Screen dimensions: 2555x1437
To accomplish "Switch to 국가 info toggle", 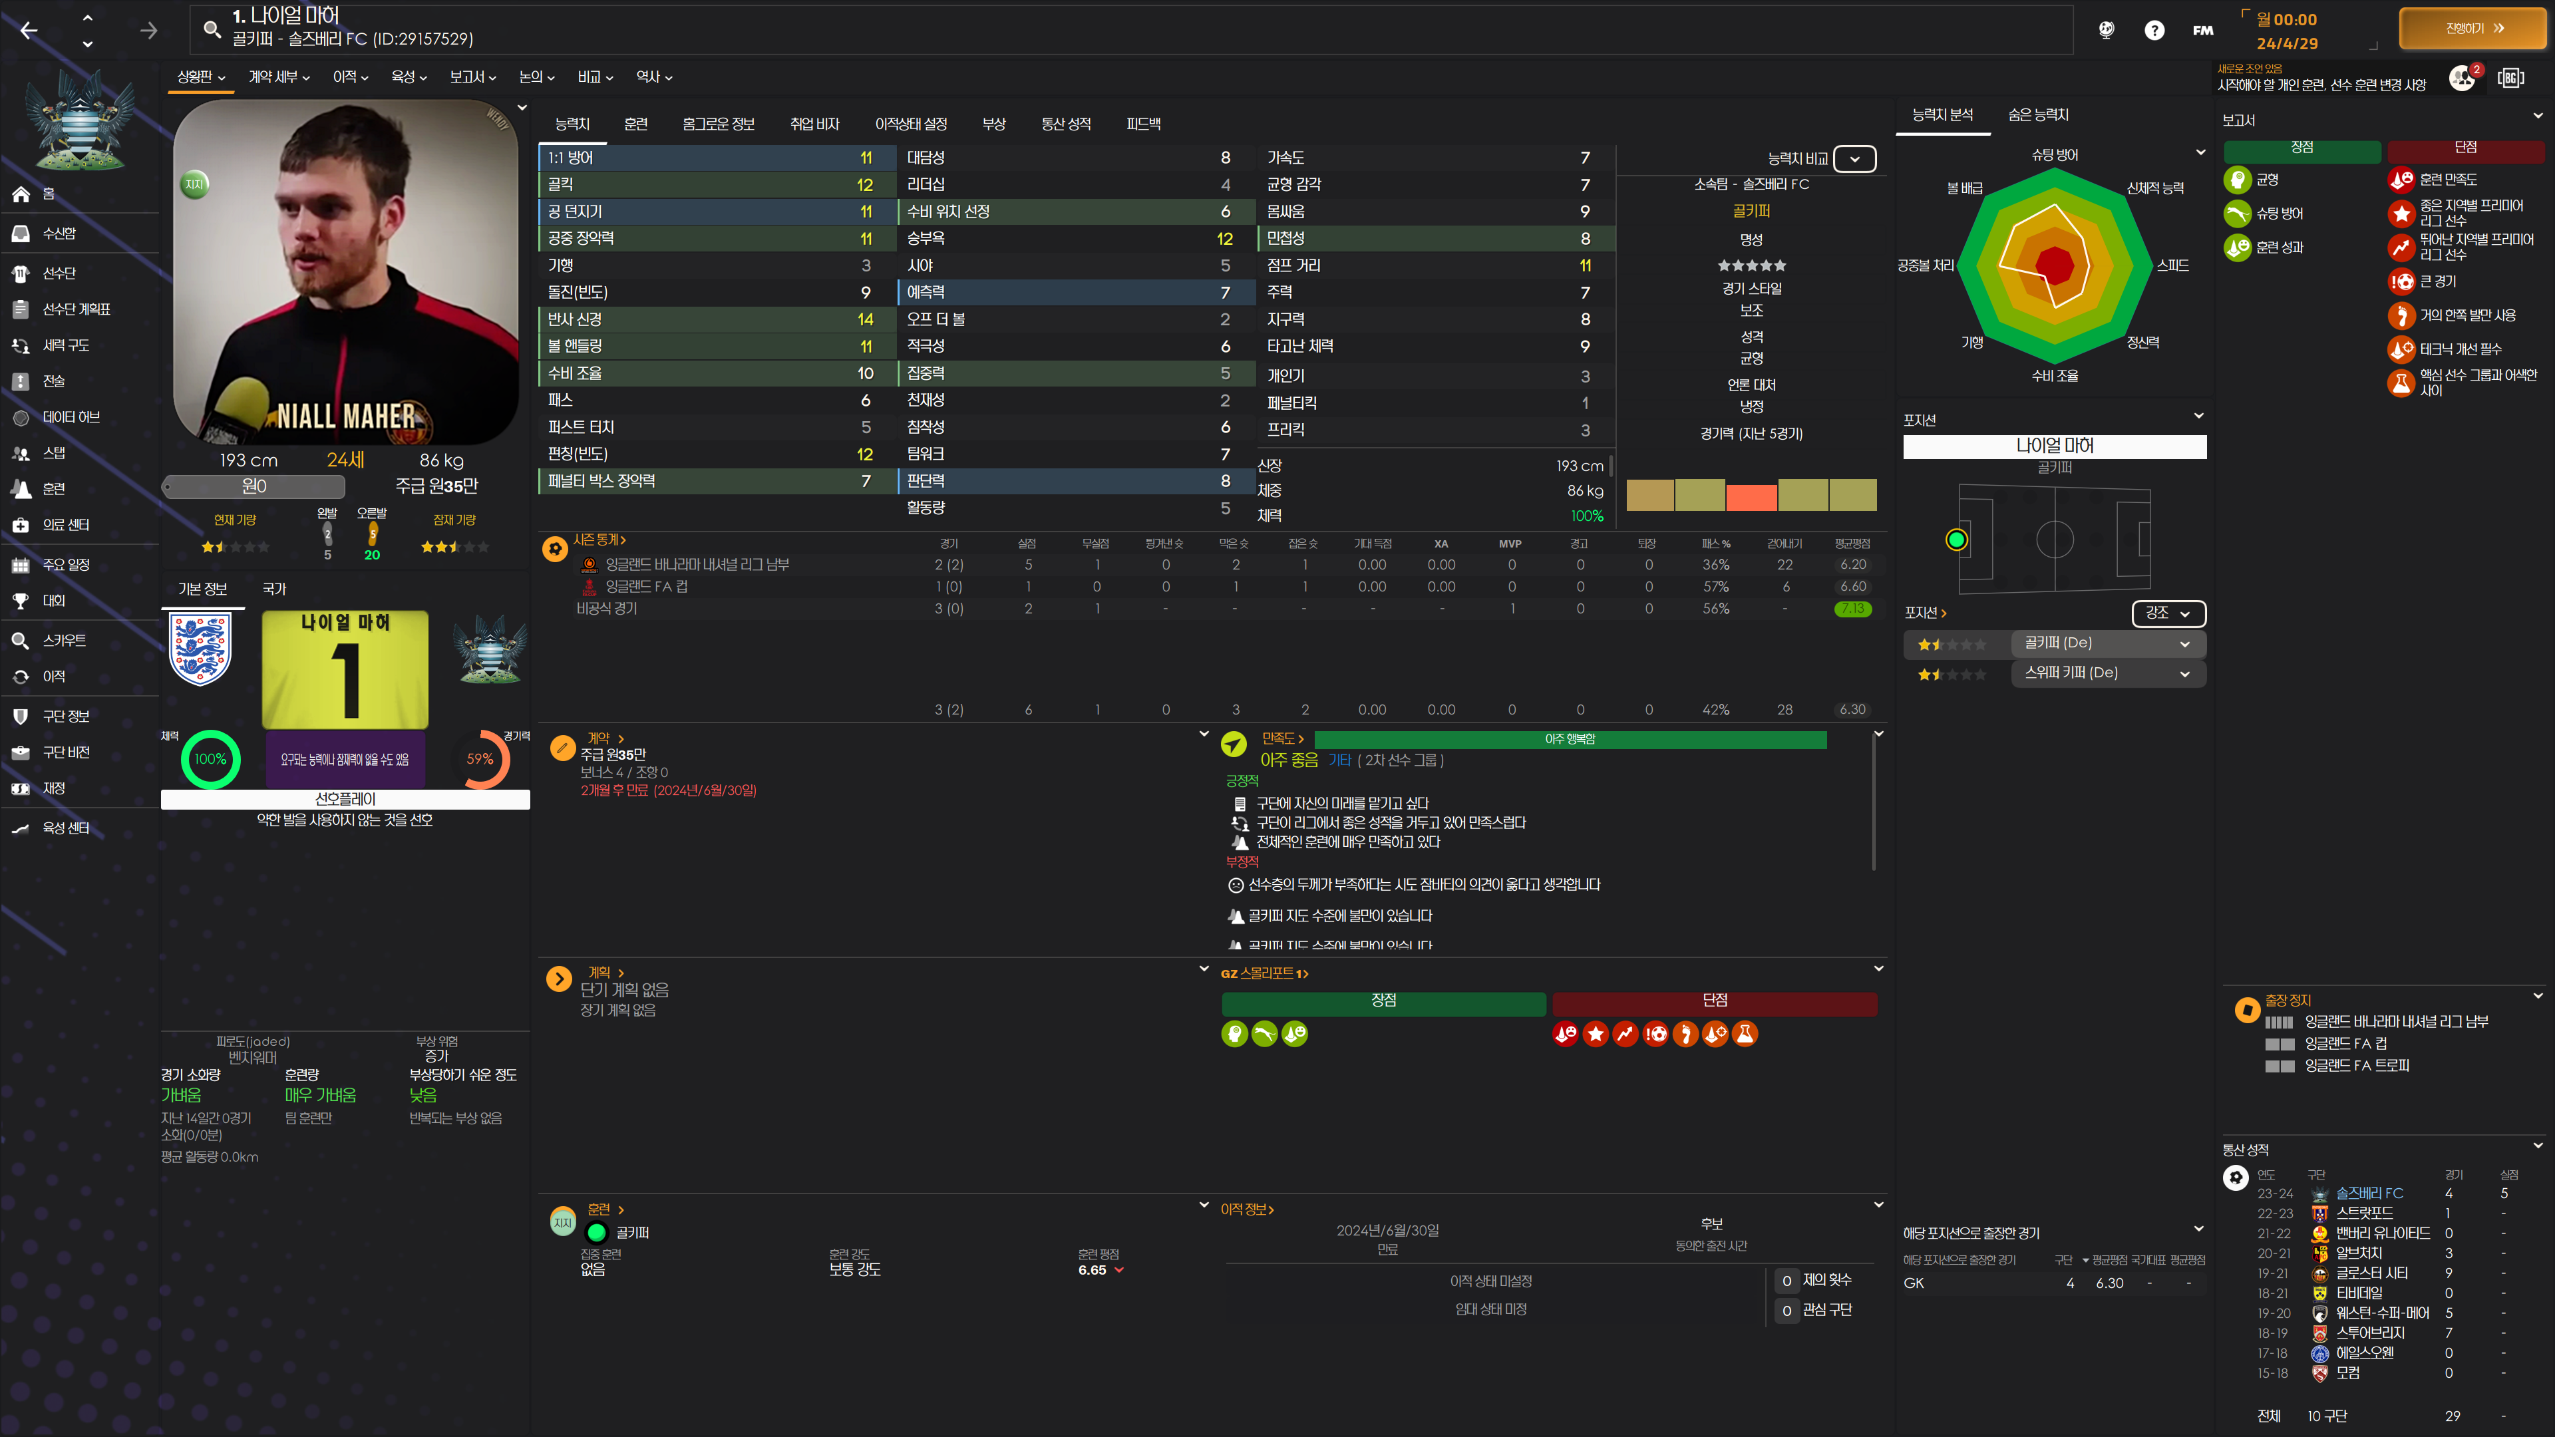I will tap(273, 589).
